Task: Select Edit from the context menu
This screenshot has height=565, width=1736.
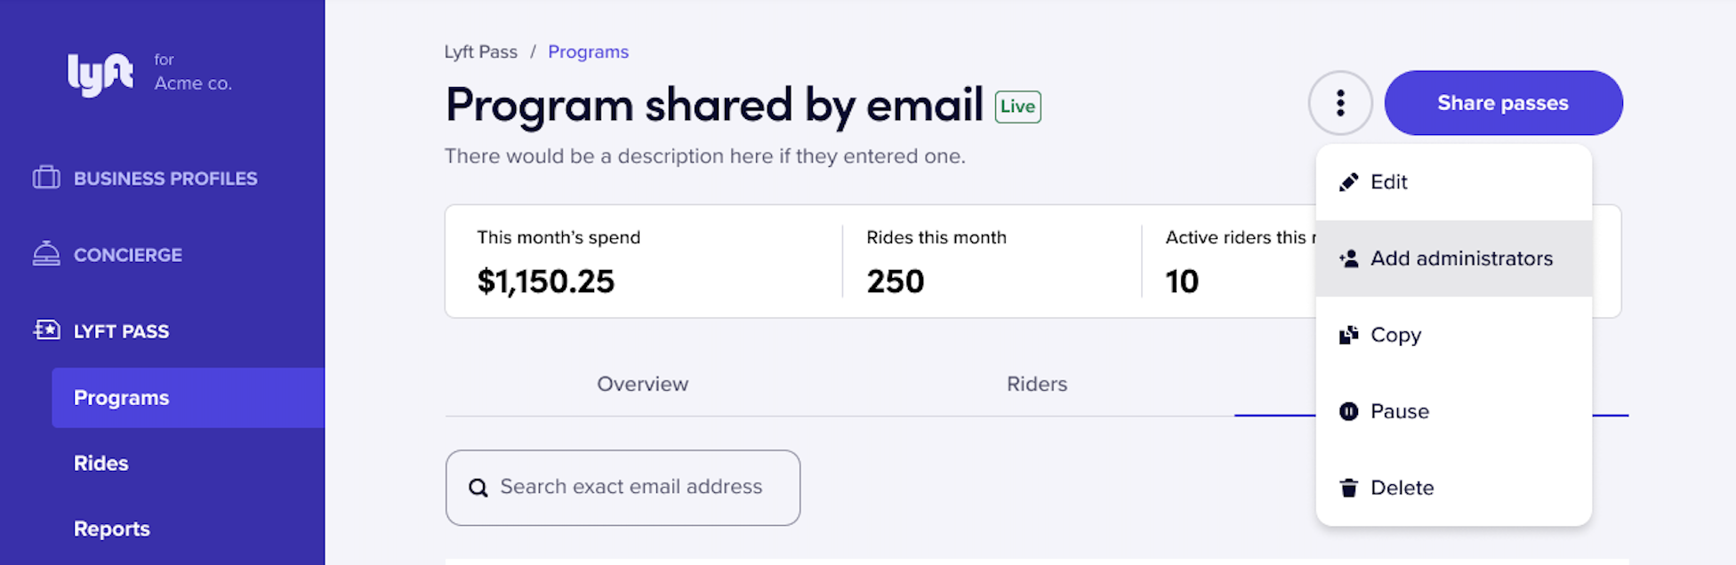Action: 1388,181
